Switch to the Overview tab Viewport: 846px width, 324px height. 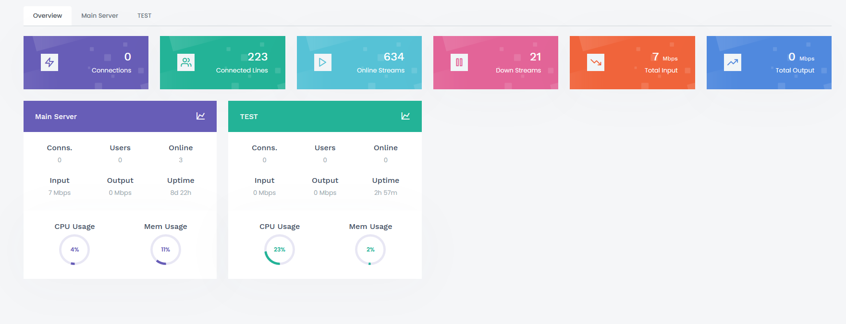48,16
